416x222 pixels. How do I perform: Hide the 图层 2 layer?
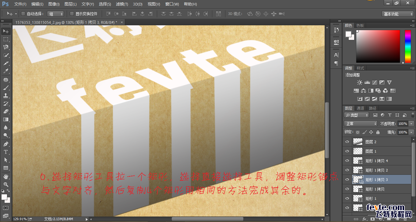[x=347, y=142]
